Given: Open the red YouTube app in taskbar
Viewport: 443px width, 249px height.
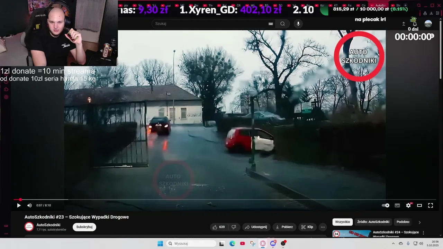Looking at the screenshot, I should [242, 243].
